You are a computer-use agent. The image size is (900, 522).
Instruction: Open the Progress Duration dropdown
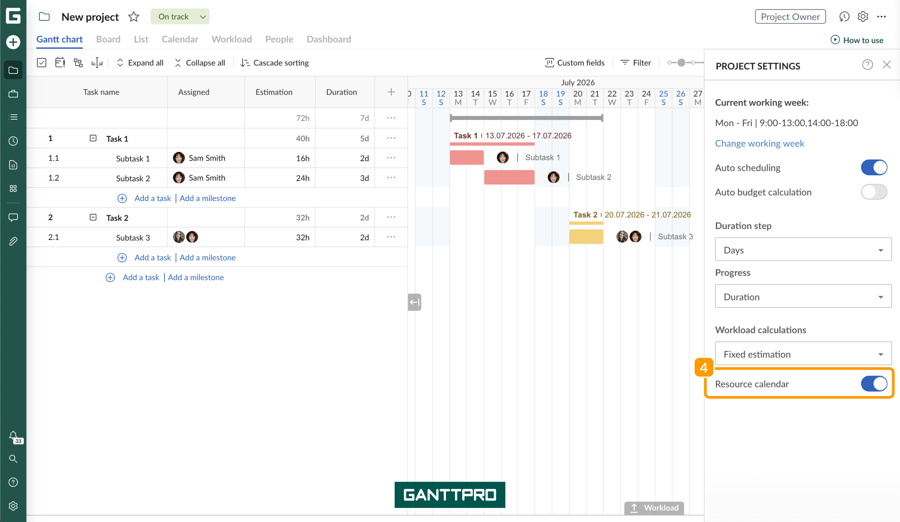pyautogui.click(x=803, y=296)
